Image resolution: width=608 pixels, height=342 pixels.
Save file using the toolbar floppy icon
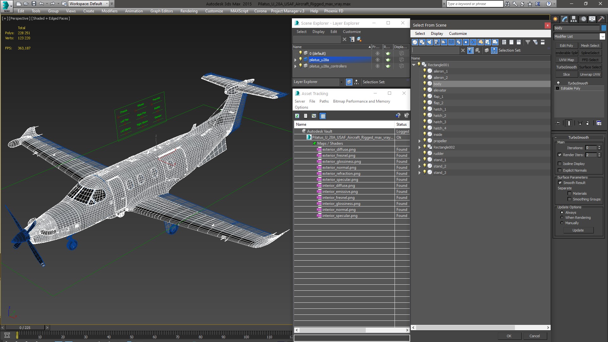(x=34, y=4)
